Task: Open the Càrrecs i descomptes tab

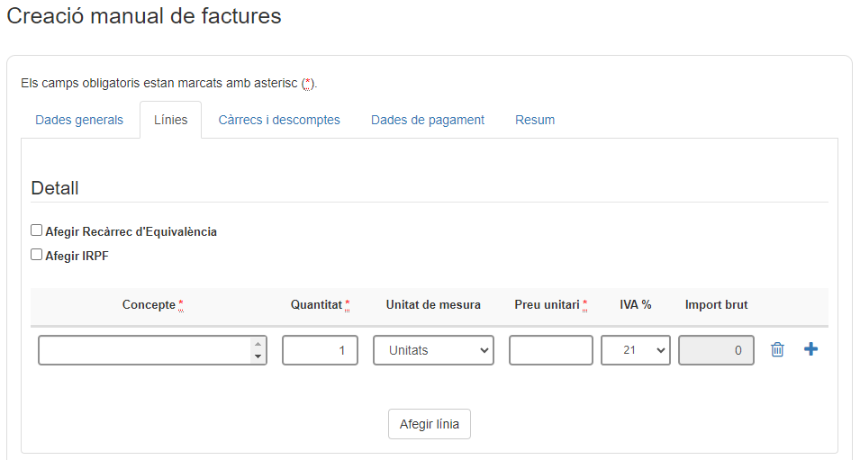Action: coord(279,120)
